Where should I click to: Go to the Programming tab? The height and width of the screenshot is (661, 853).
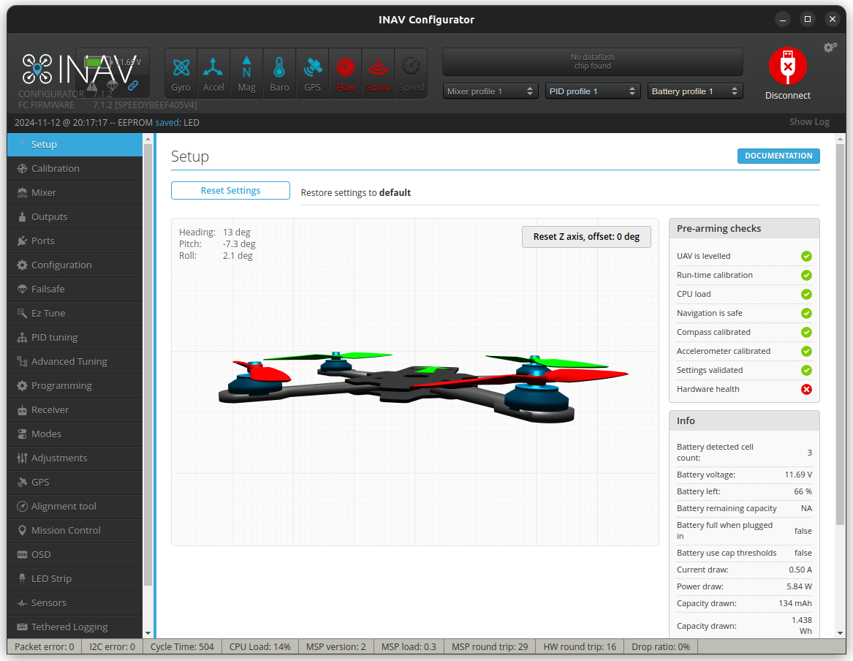[75, 386]
